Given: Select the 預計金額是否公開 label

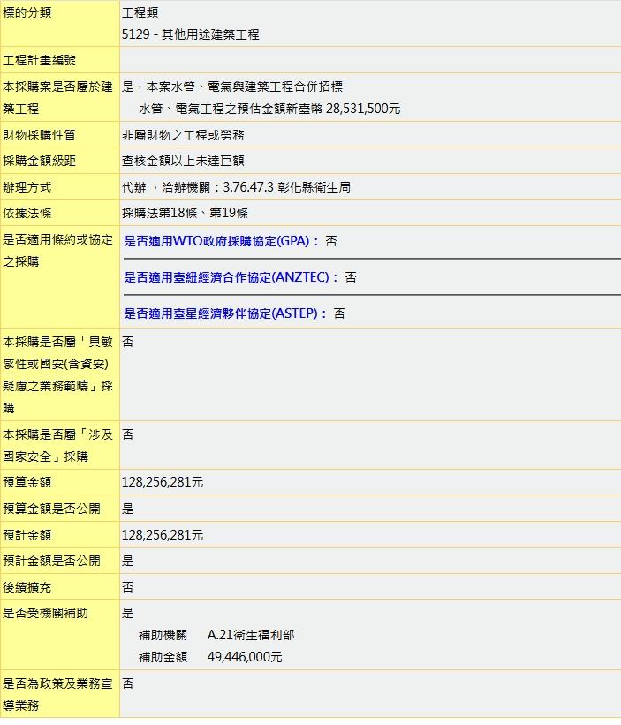Looking at the screenshot, I should tap(51, 561).
